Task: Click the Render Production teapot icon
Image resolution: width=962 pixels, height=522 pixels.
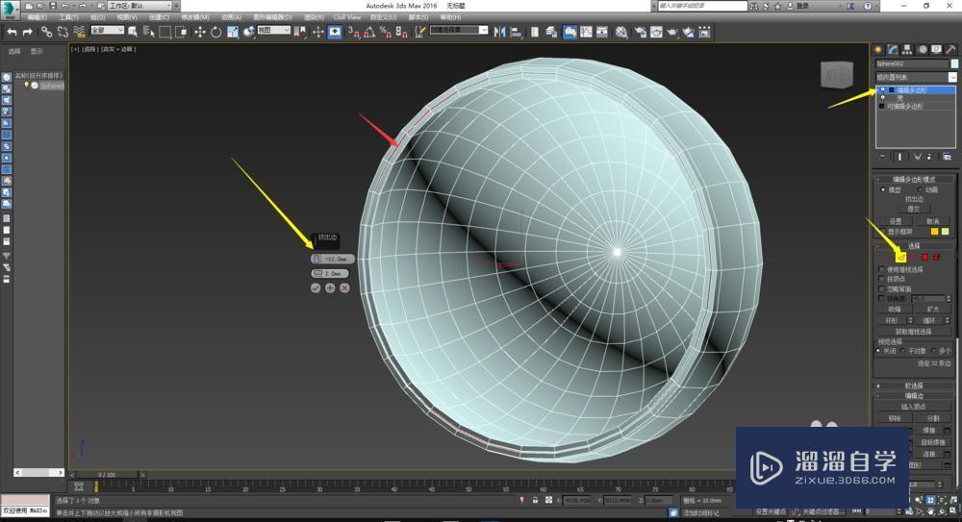Action: [x=672, y=32]
